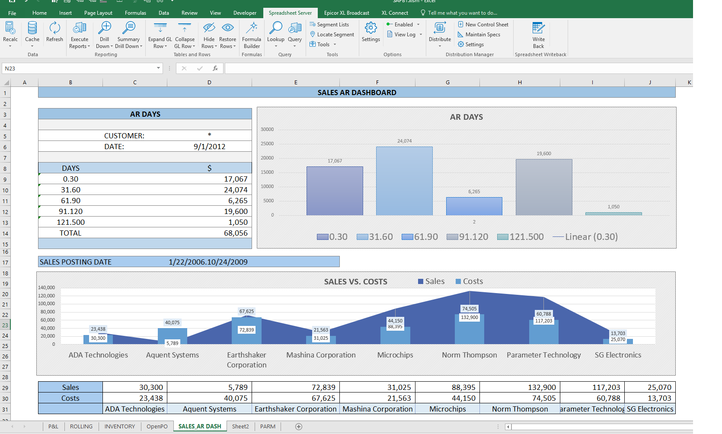Click Expand GL Row
This screenshot has height=434, width=722.
(x=160, y=35)
